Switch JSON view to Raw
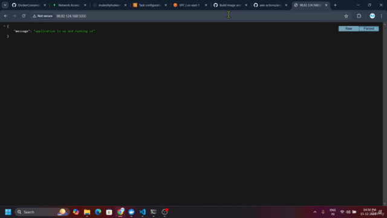387x218 pixels. [348, 28]
